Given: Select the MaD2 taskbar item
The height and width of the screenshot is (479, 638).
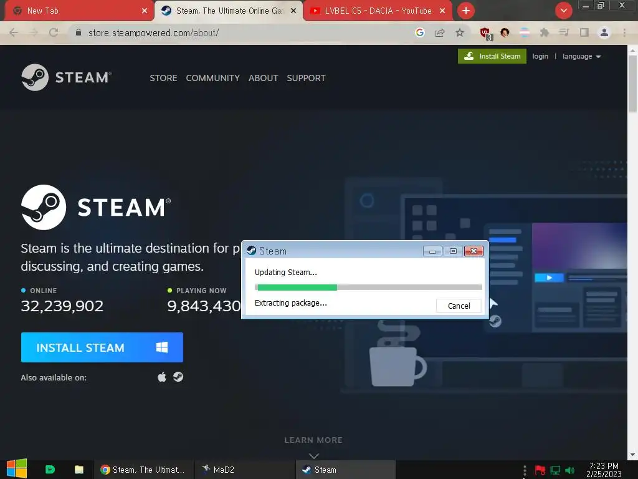Looking at the screenshot, I should (244, 470).
